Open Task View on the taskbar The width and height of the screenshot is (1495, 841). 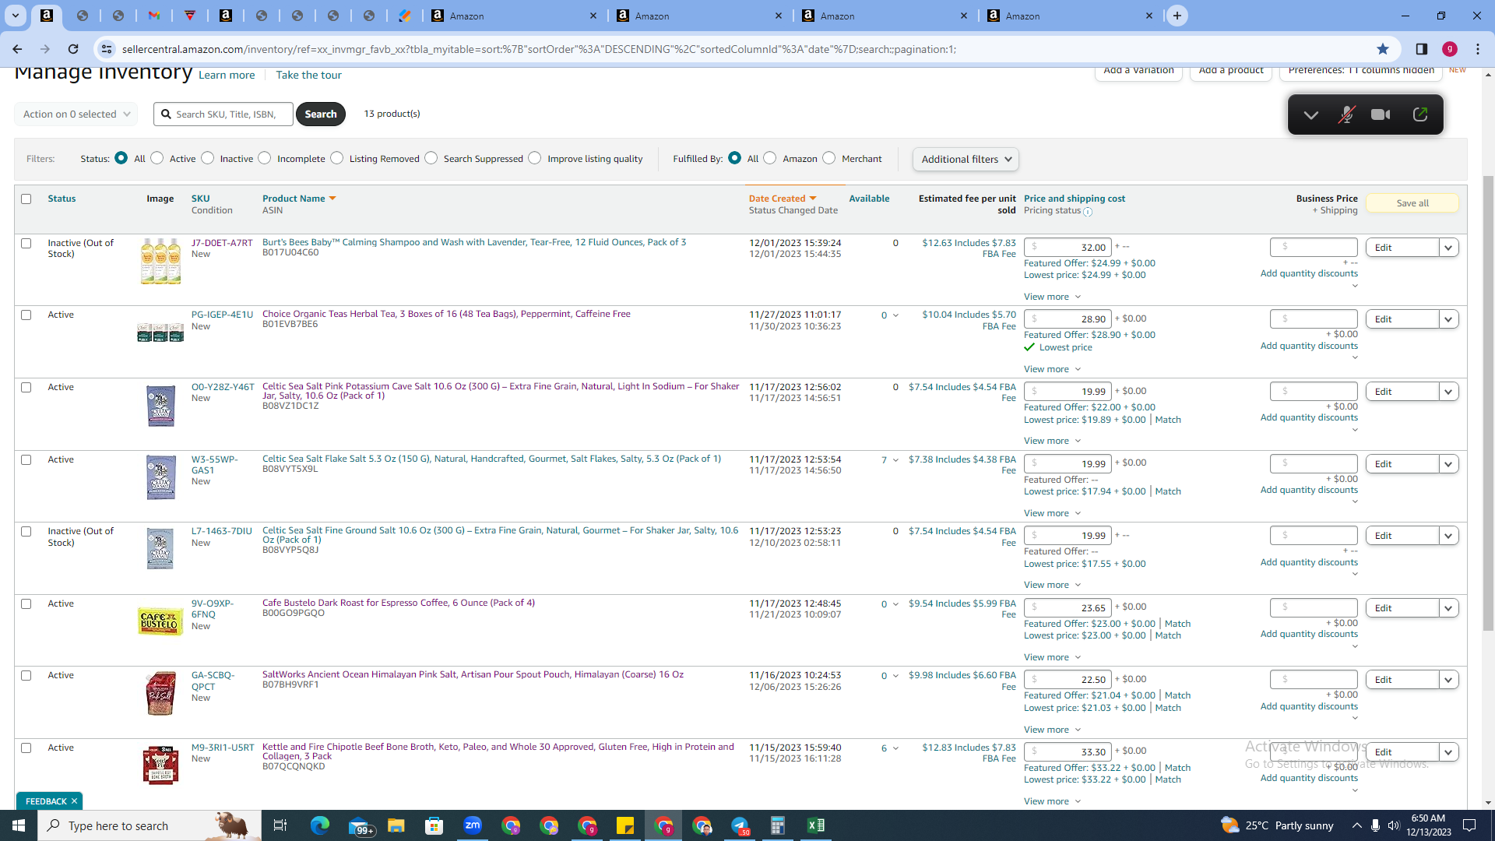(x=280, y=825)
